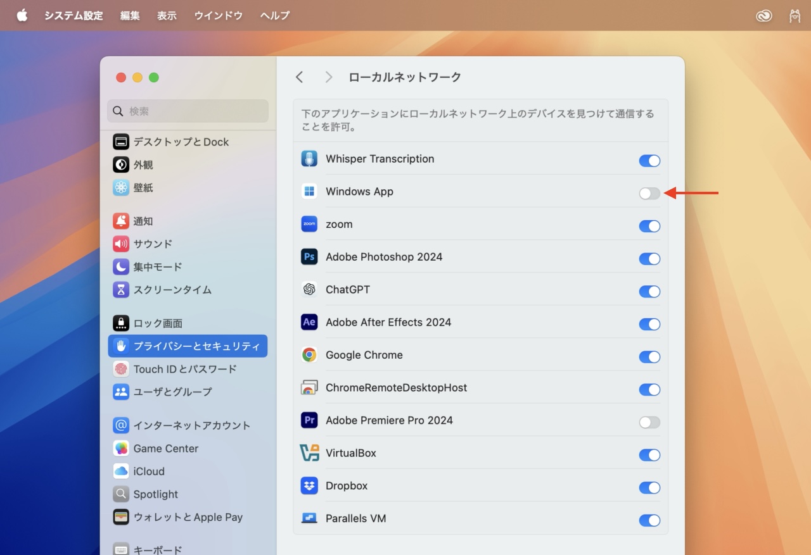Open 外観 settings
The image size is (811, 555).
(x=188, y=165)
